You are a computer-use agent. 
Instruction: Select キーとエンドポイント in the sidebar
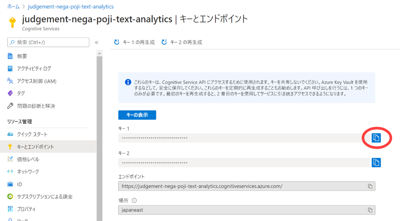[x=48, y=147]
